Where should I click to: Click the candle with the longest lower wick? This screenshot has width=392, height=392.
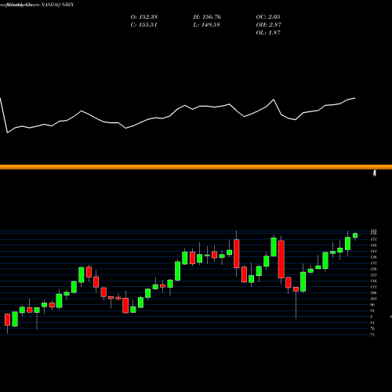click(x=296, y=289)
